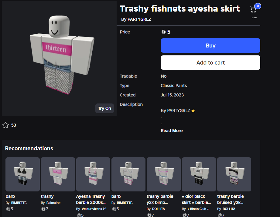This screenshot has height=217, width=280.
Task: Open Bina's Club creator link
Action: click(198, 209)
